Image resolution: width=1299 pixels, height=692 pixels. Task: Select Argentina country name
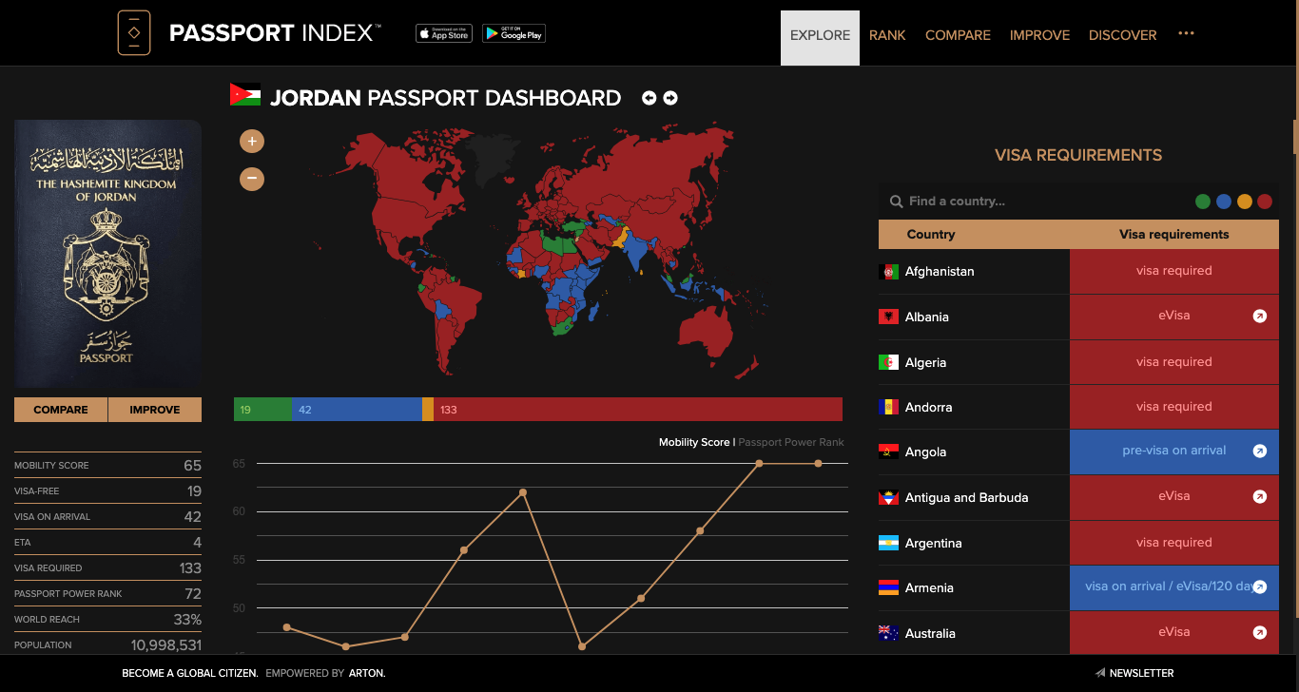933,543
